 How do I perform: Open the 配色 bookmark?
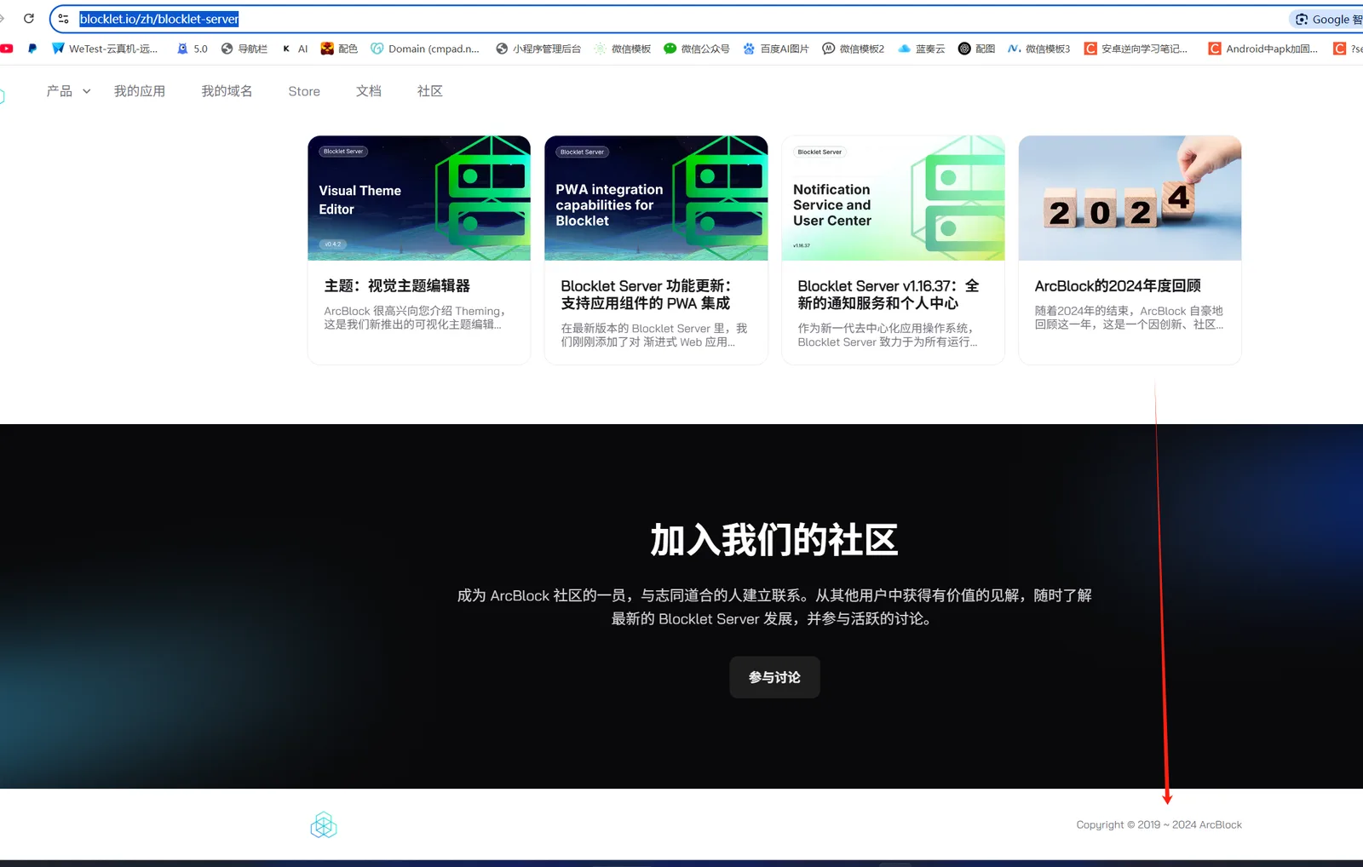[339, 49]
